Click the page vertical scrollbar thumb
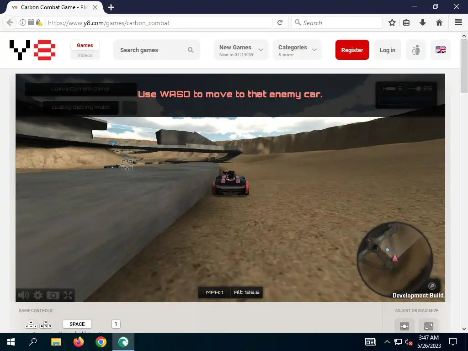The image size is (468, 351). tap(464, 66)
